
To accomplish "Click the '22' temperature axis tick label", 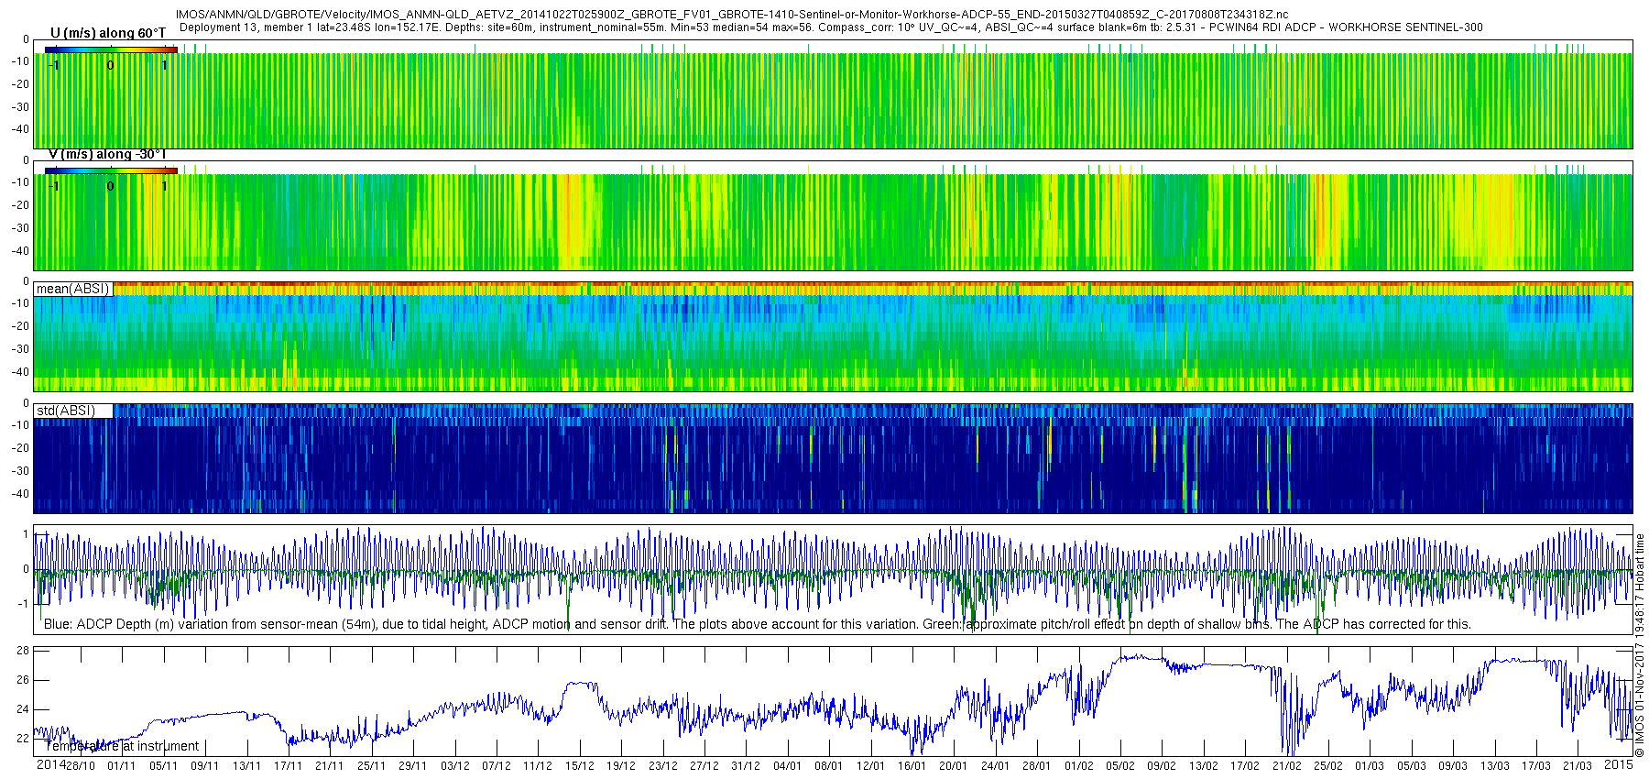I will tap(23, 739).
